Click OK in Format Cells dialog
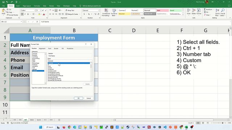This screenshot has width=232, height=130. tap(78, 98)
